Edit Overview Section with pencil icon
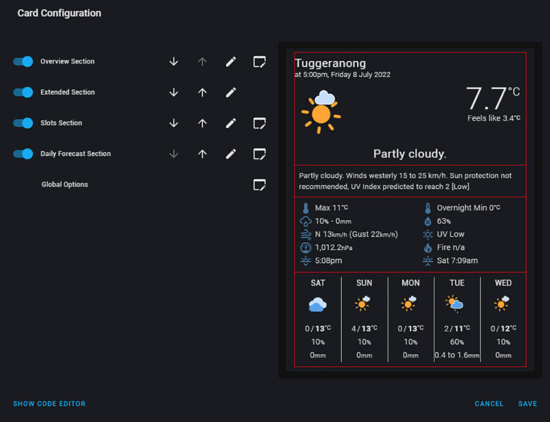 click(x=231, y=62)
